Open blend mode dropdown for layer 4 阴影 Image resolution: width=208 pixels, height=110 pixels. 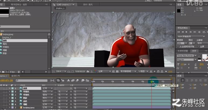47,98
